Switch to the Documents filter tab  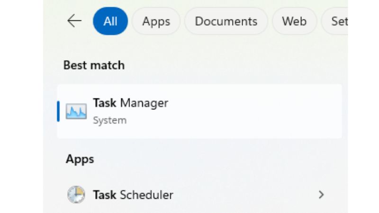226,21
